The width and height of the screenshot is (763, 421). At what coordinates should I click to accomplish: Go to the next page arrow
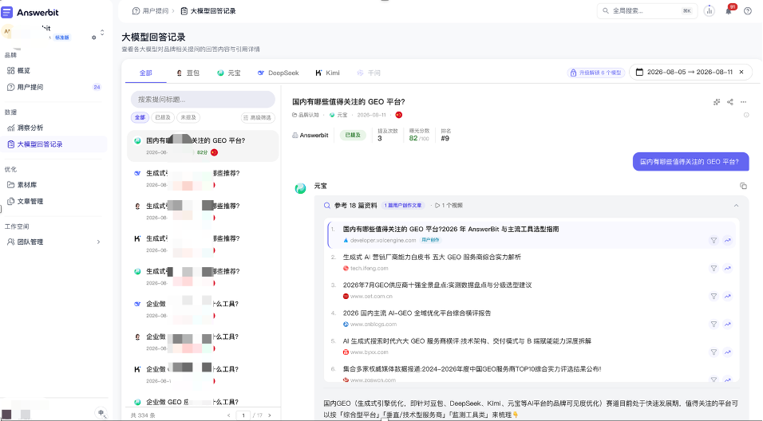point(270,415)
